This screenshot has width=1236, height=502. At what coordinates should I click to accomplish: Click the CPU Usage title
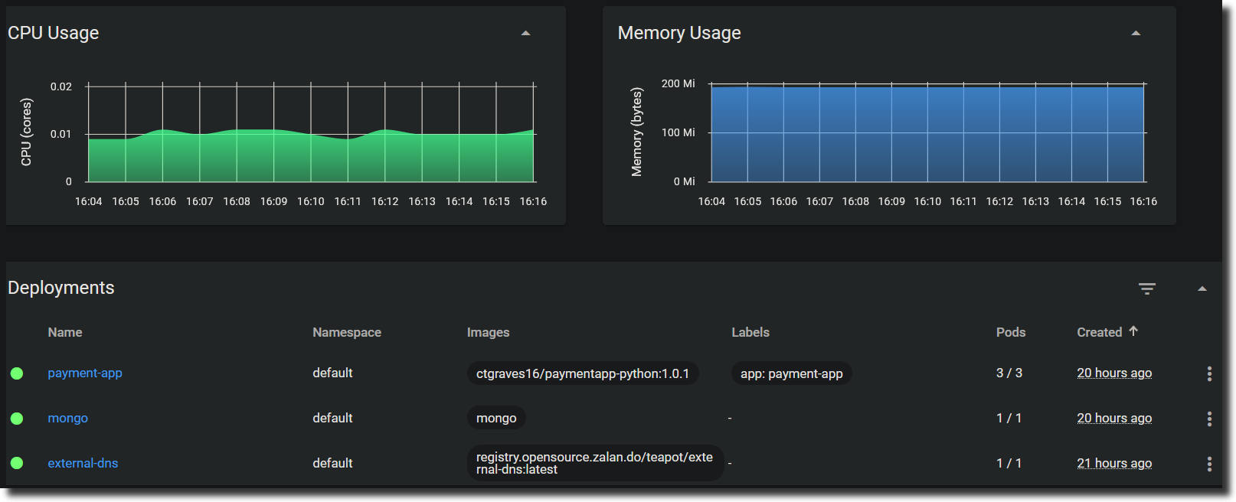54,33
